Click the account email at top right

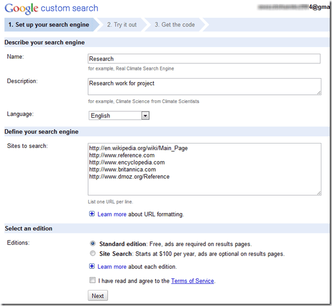294,7
